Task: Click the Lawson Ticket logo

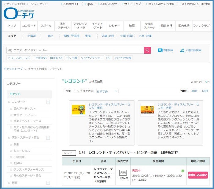Action: coord(19,13)
